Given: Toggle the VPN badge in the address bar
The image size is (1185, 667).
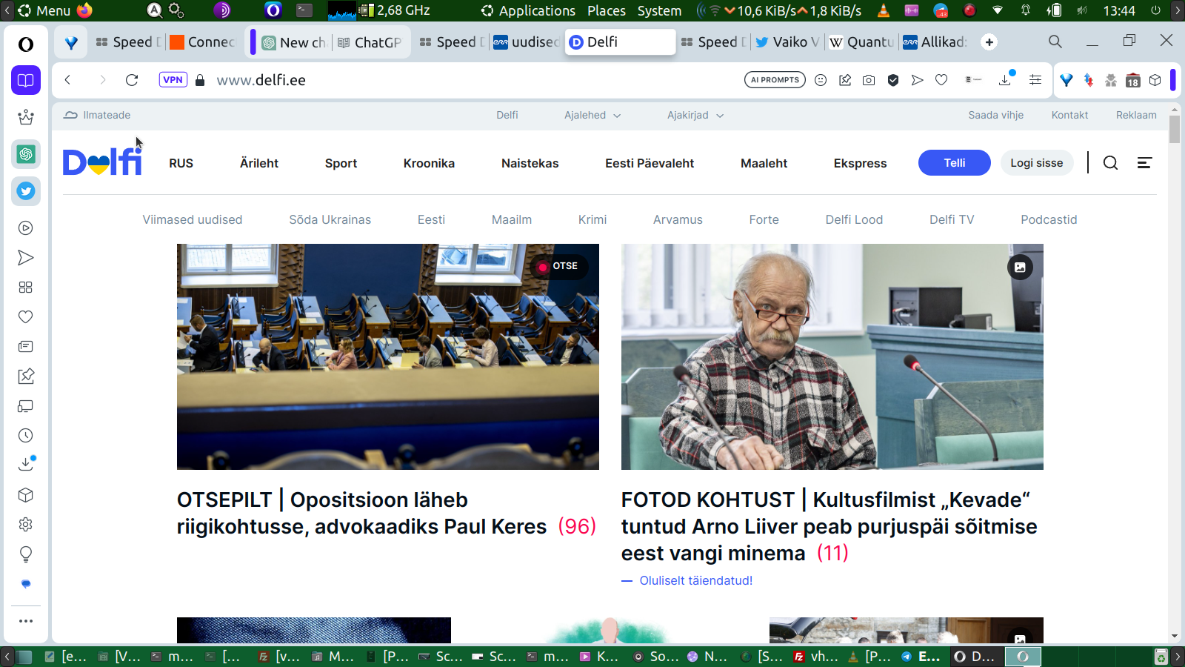Looking at the screenshot, I should click(x=173, y=80).
